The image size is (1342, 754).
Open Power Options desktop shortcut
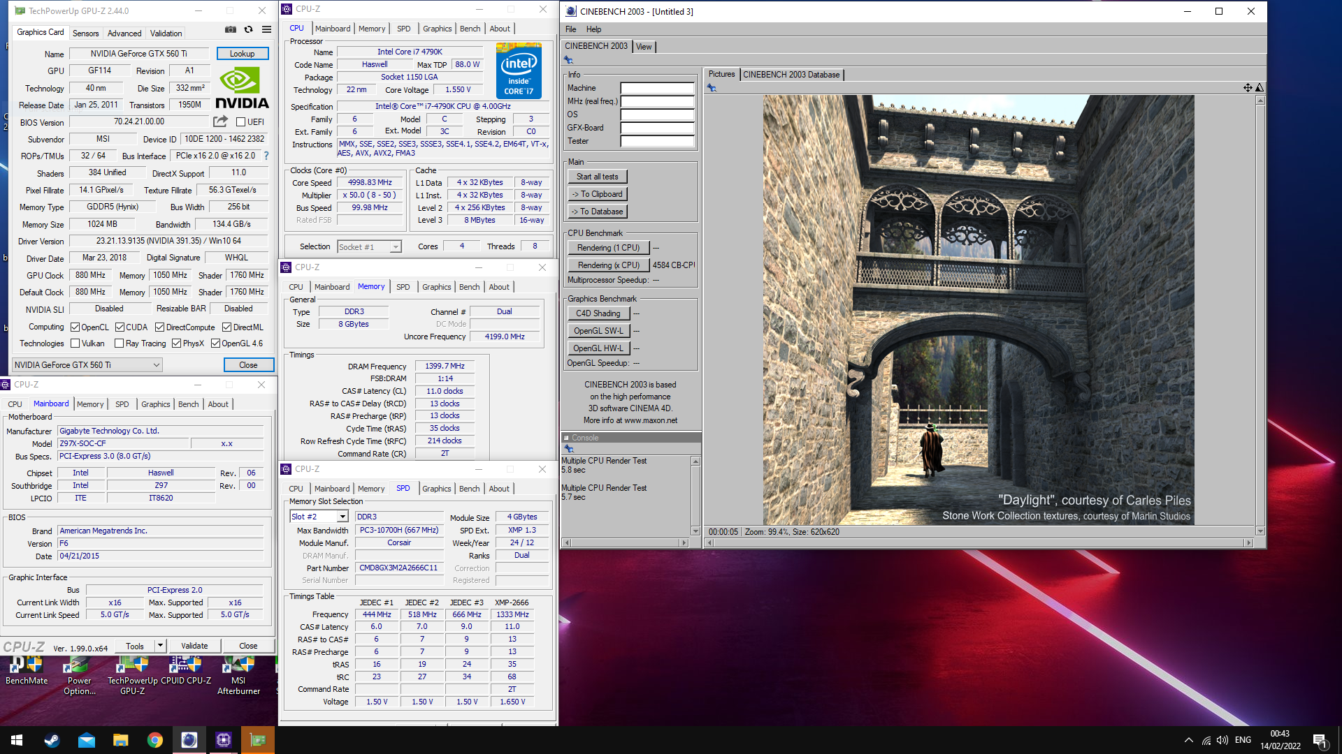(80, 676)
